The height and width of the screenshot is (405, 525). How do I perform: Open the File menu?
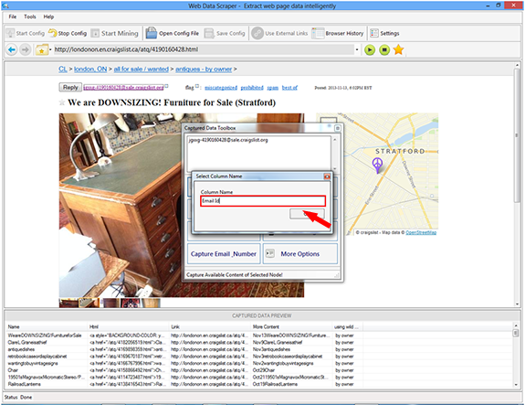click(13, 16)
